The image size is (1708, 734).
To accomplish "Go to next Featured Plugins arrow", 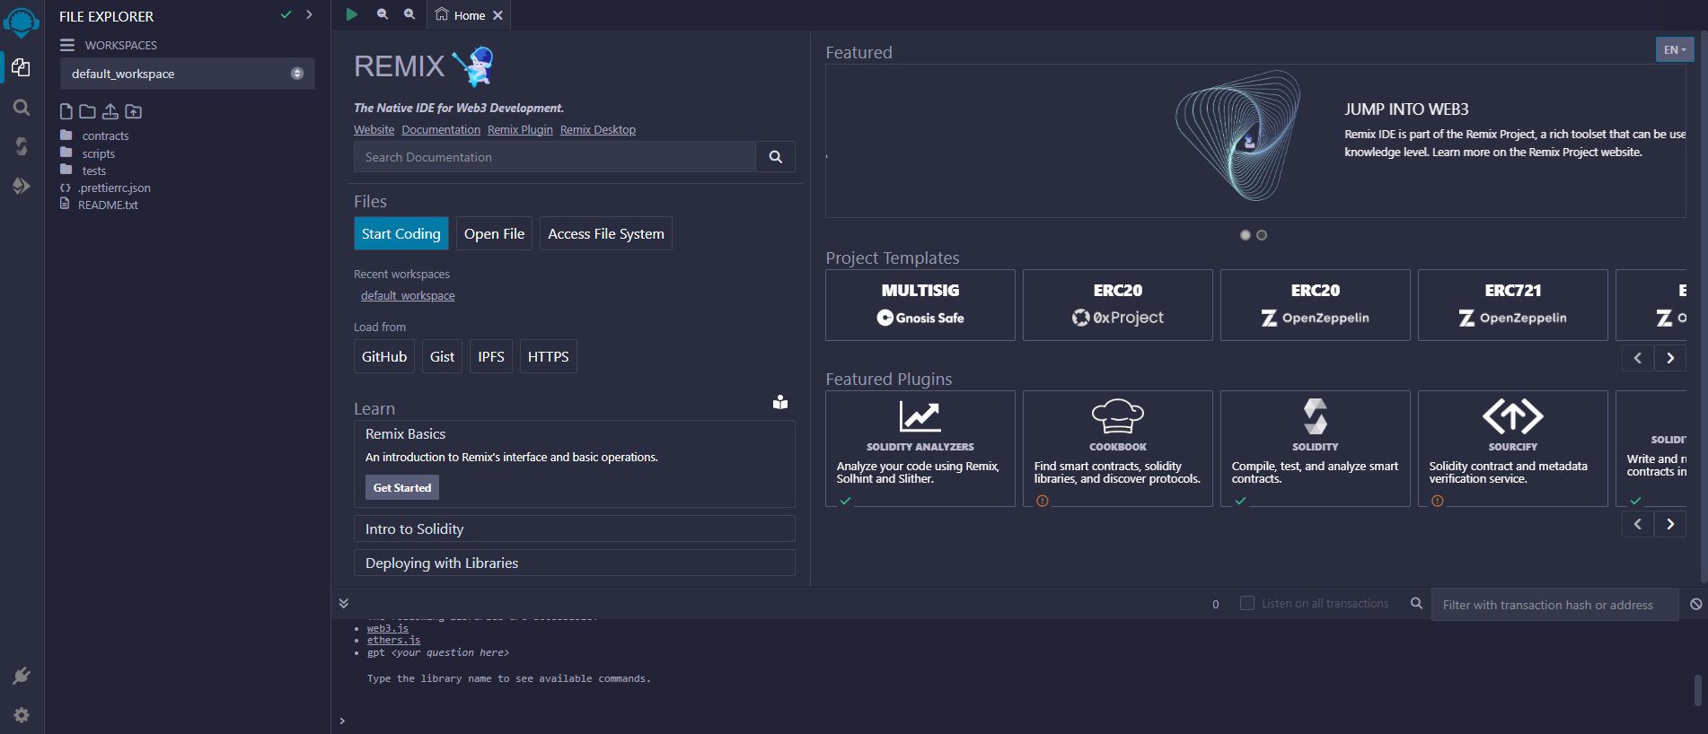I will click(1670, 524).
